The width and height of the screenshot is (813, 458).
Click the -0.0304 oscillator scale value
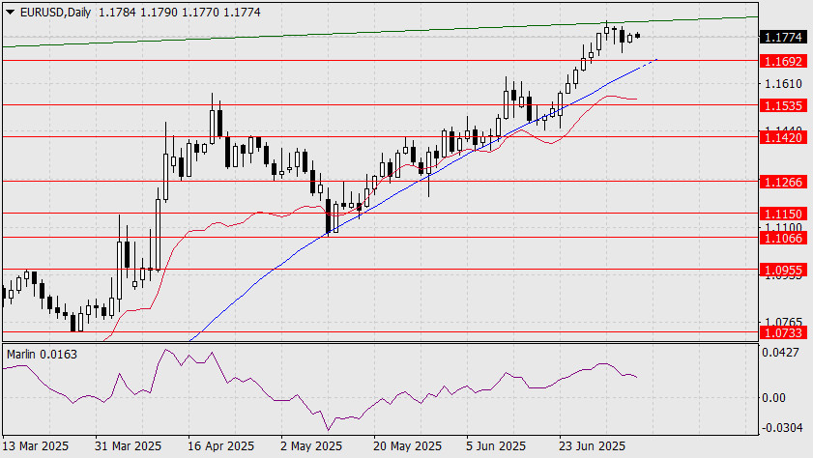coord(781,428)
